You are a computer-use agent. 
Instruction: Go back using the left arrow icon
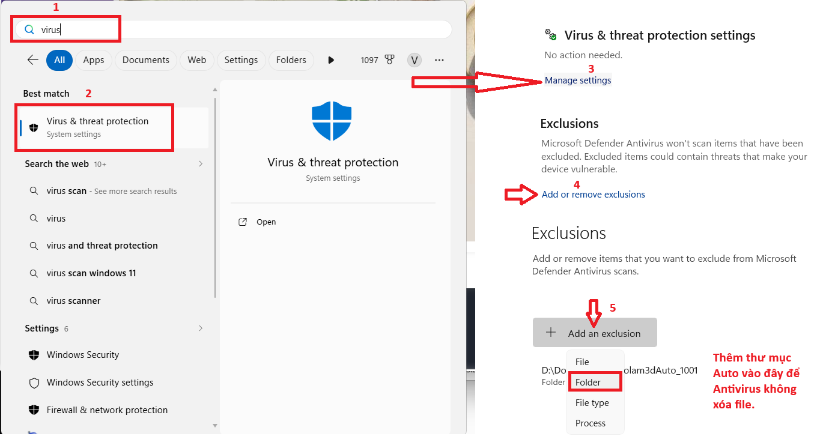(33, 60)
